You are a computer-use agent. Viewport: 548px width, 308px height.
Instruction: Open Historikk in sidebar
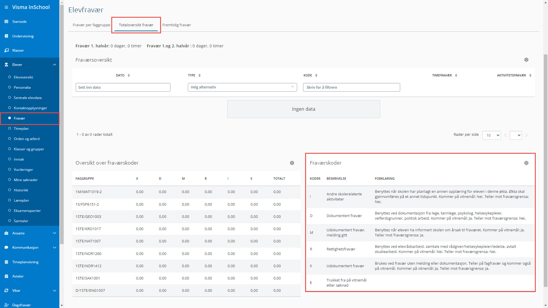tap(21, 190)
